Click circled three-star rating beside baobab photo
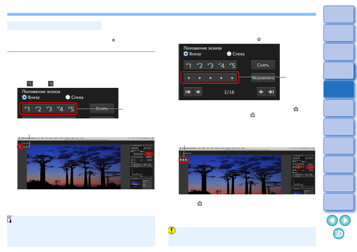 [183, 160]
